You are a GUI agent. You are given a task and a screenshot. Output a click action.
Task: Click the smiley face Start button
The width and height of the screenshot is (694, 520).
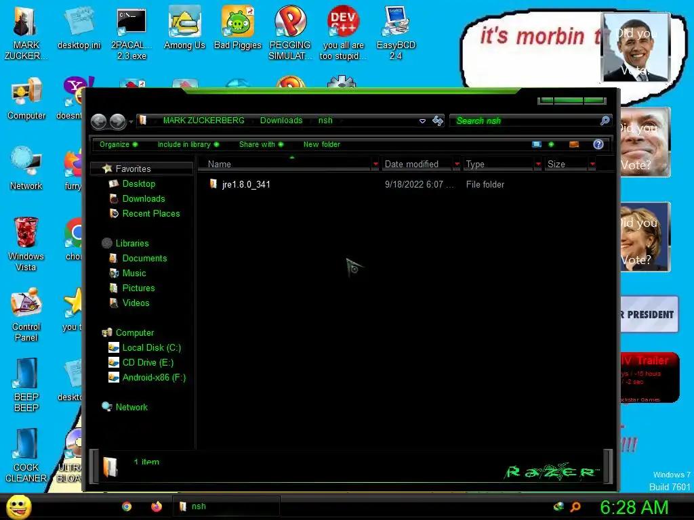[x=18, y=506]
